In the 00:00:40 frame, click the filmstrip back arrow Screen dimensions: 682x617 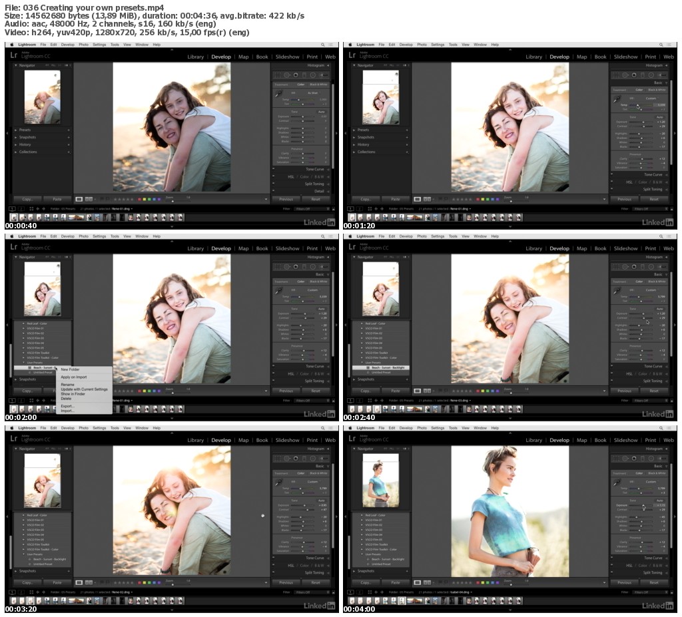click(x=38, y=209)
